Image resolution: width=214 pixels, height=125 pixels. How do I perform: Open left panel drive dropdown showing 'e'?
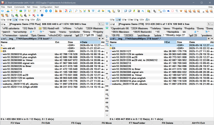coord(5,24)
